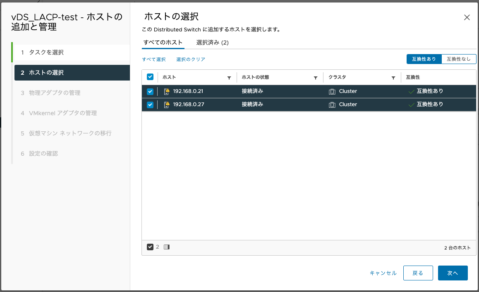The width and height of the screenshot is (479, 292).
Task: Select the すべてのホスト tab
Action: 163,42
